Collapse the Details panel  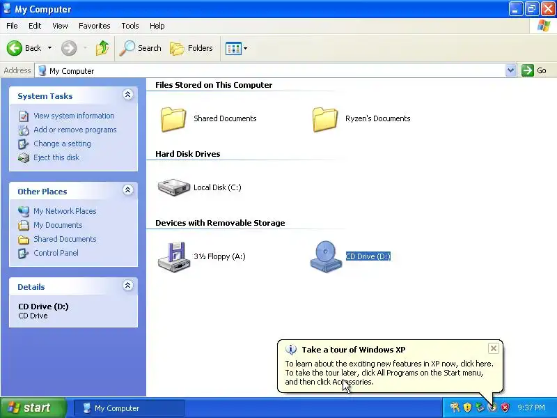(x=128, y=286)
